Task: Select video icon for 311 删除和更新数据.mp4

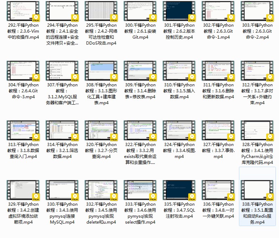Action: pyautogui.click(x=218, y=71)
